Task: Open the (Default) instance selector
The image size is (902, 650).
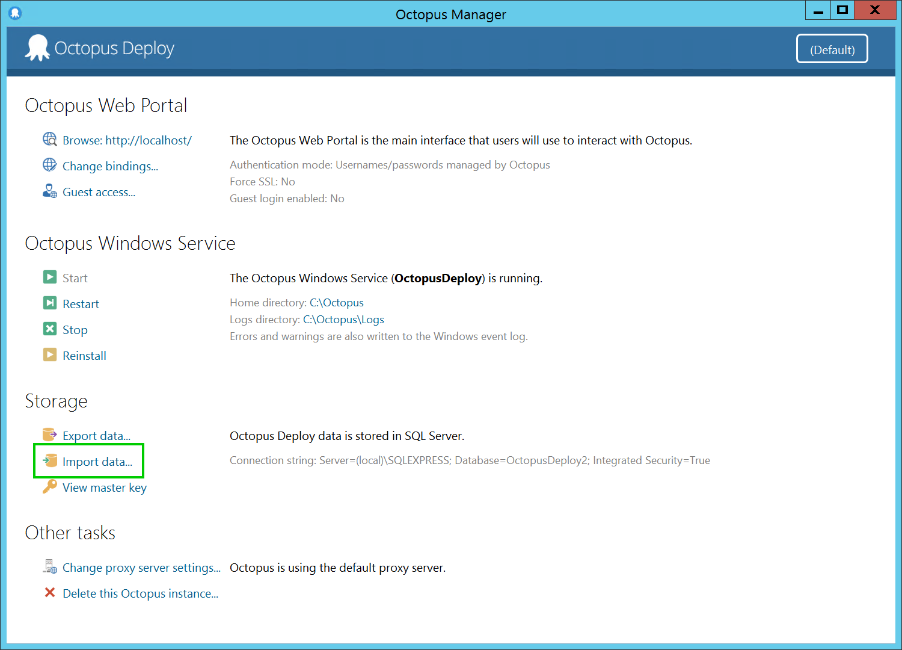Action: (x=832, y=49)
